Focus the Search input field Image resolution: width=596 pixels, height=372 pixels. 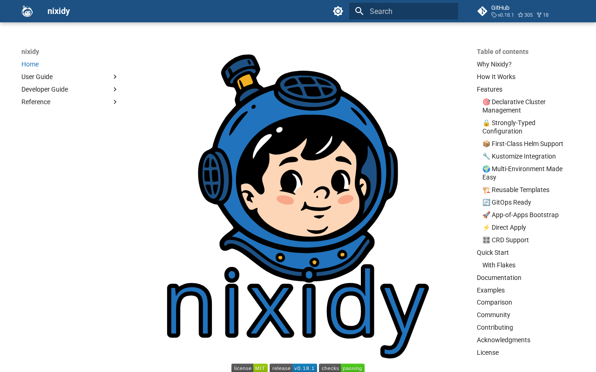click(x=404, y=11)
